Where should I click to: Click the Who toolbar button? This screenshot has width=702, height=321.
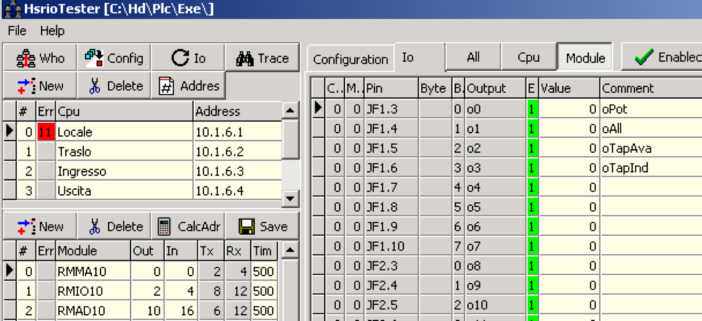point(40,58)
